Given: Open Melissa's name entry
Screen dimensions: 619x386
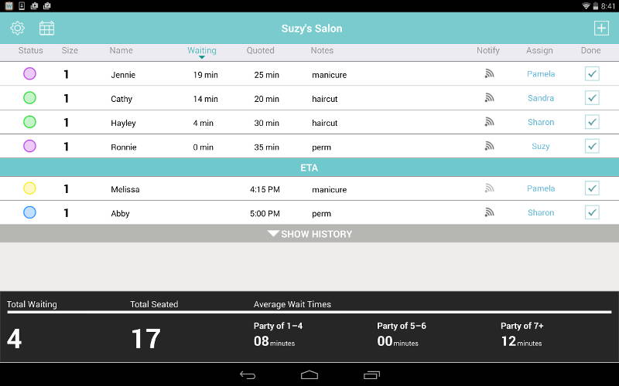Looking at the screenshot, I should point(125,189).
